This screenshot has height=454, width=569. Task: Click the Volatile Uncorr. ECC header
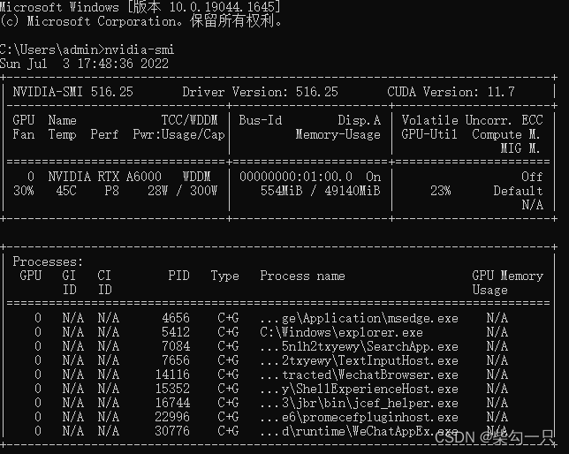(x=472, y=120)
